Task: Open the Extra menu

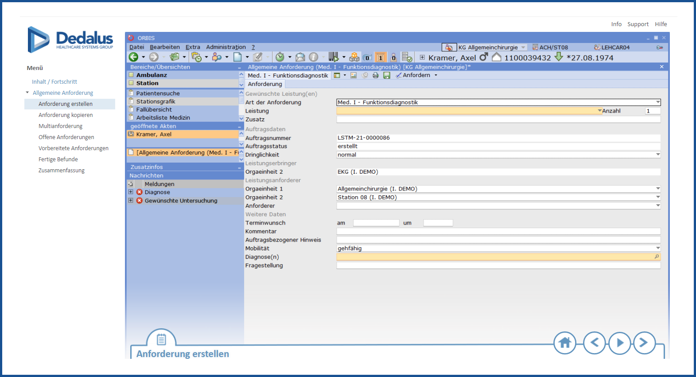Action: click(193, 47)
